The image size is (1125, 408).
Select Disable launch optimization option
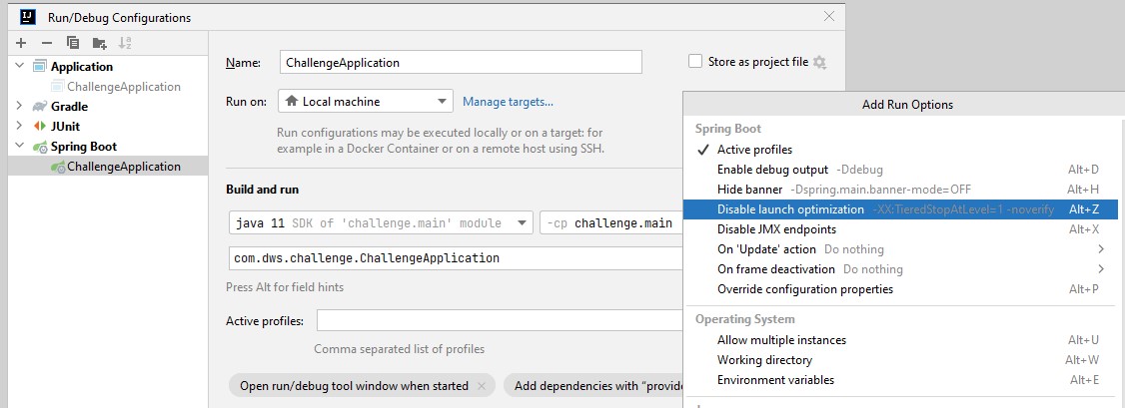tap(790, 209)
